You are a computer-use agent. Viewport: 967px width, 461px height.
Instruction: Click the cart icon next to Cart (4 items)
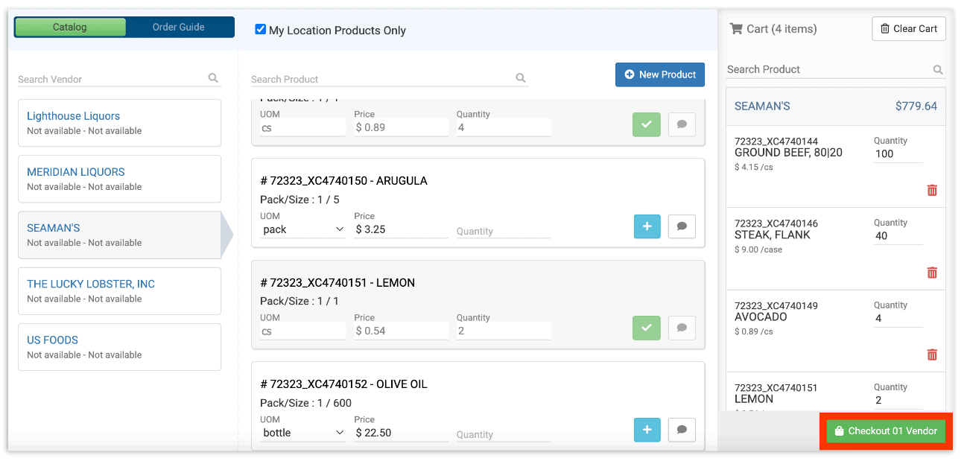click(737, 28)
